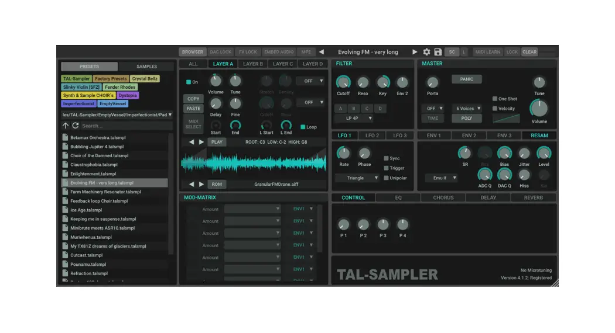Adjust the Porta knob in Master
The height and width of the screenshot is (333, 615).
click(x=432, y=82)
